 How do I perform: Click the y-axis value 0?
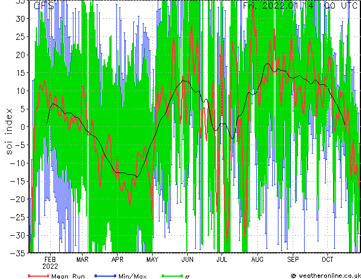tap(23, 127)
